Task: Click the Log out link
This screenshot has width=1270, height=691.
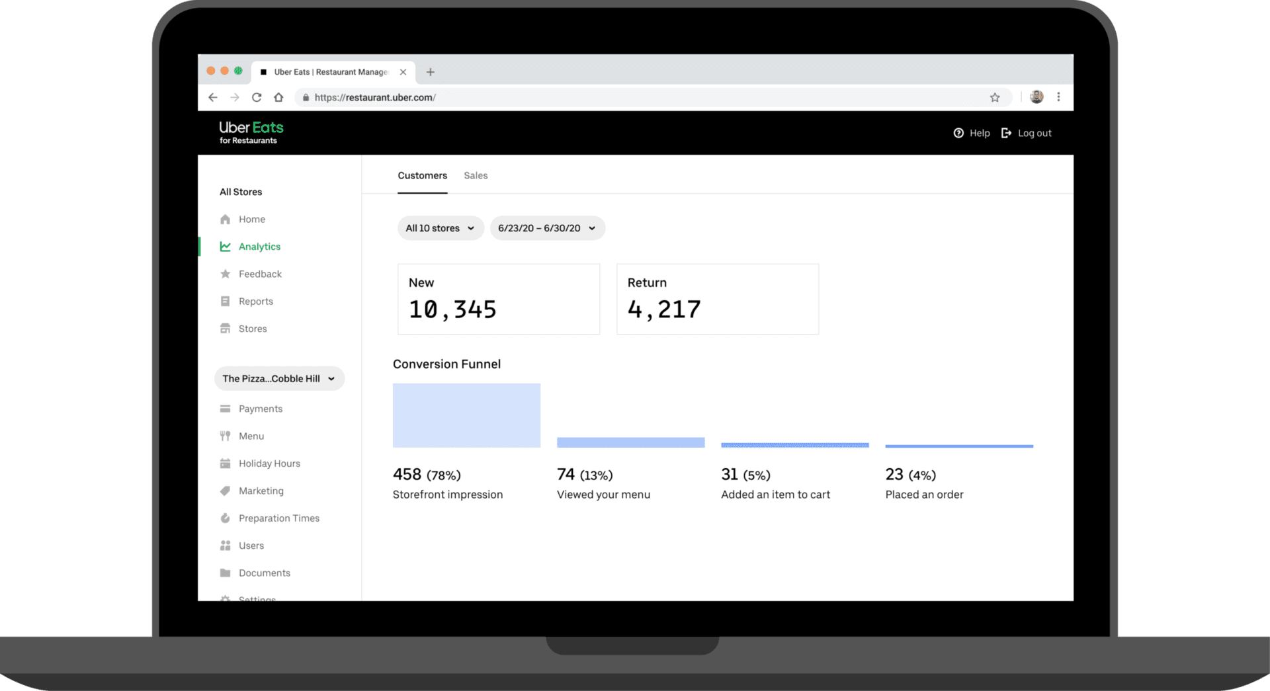Action: click(1027, 133)
